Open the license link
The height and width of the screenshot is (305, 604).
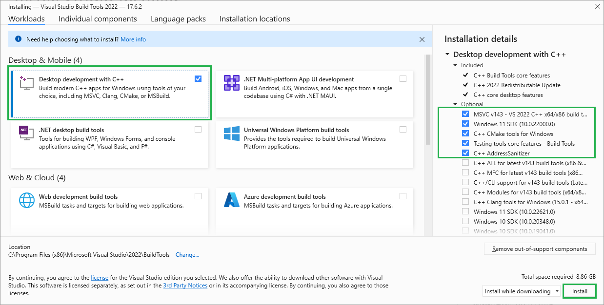pyautogui.click(x=100, y=278)
